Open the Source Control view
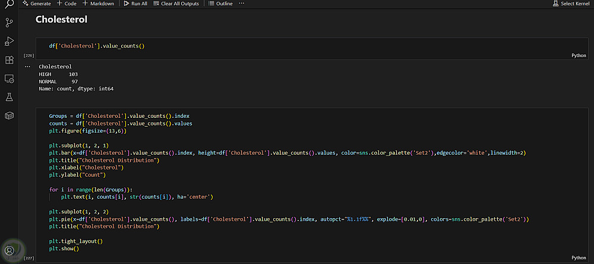594x264 pixels. [9, 23]
